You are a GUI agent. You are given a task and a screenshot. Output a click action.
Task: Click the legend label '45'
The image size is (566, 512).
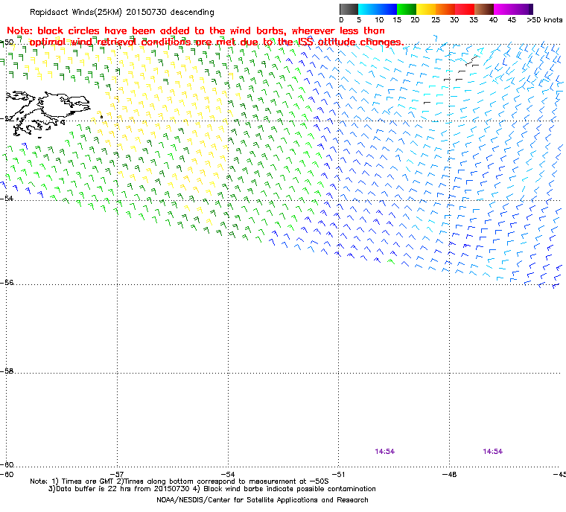click(x=512, y=20)
